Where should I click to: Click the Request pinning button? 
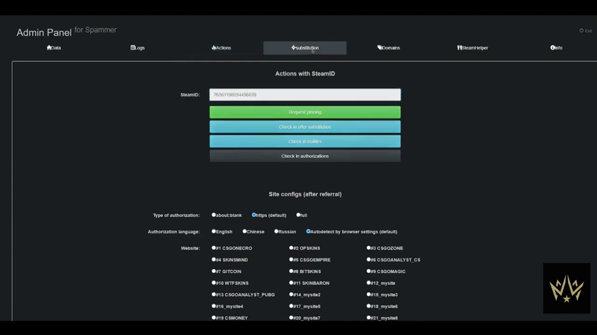click(305, 112)
